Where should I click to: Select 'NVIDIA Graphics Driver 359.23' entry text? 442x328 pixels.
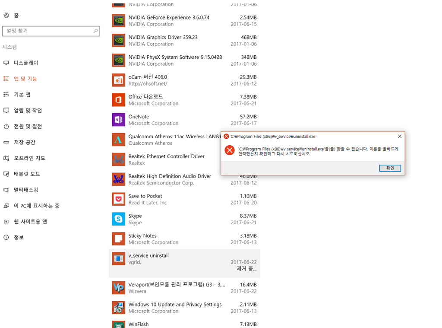pyautogui.click(x=163, y=37)
